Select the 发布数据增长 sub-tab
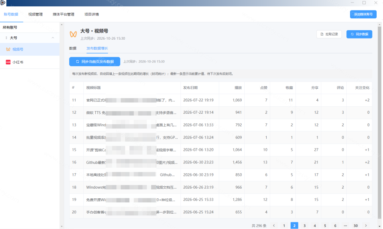This screenshot has width=383, height=229. click(x=97, y=48)
